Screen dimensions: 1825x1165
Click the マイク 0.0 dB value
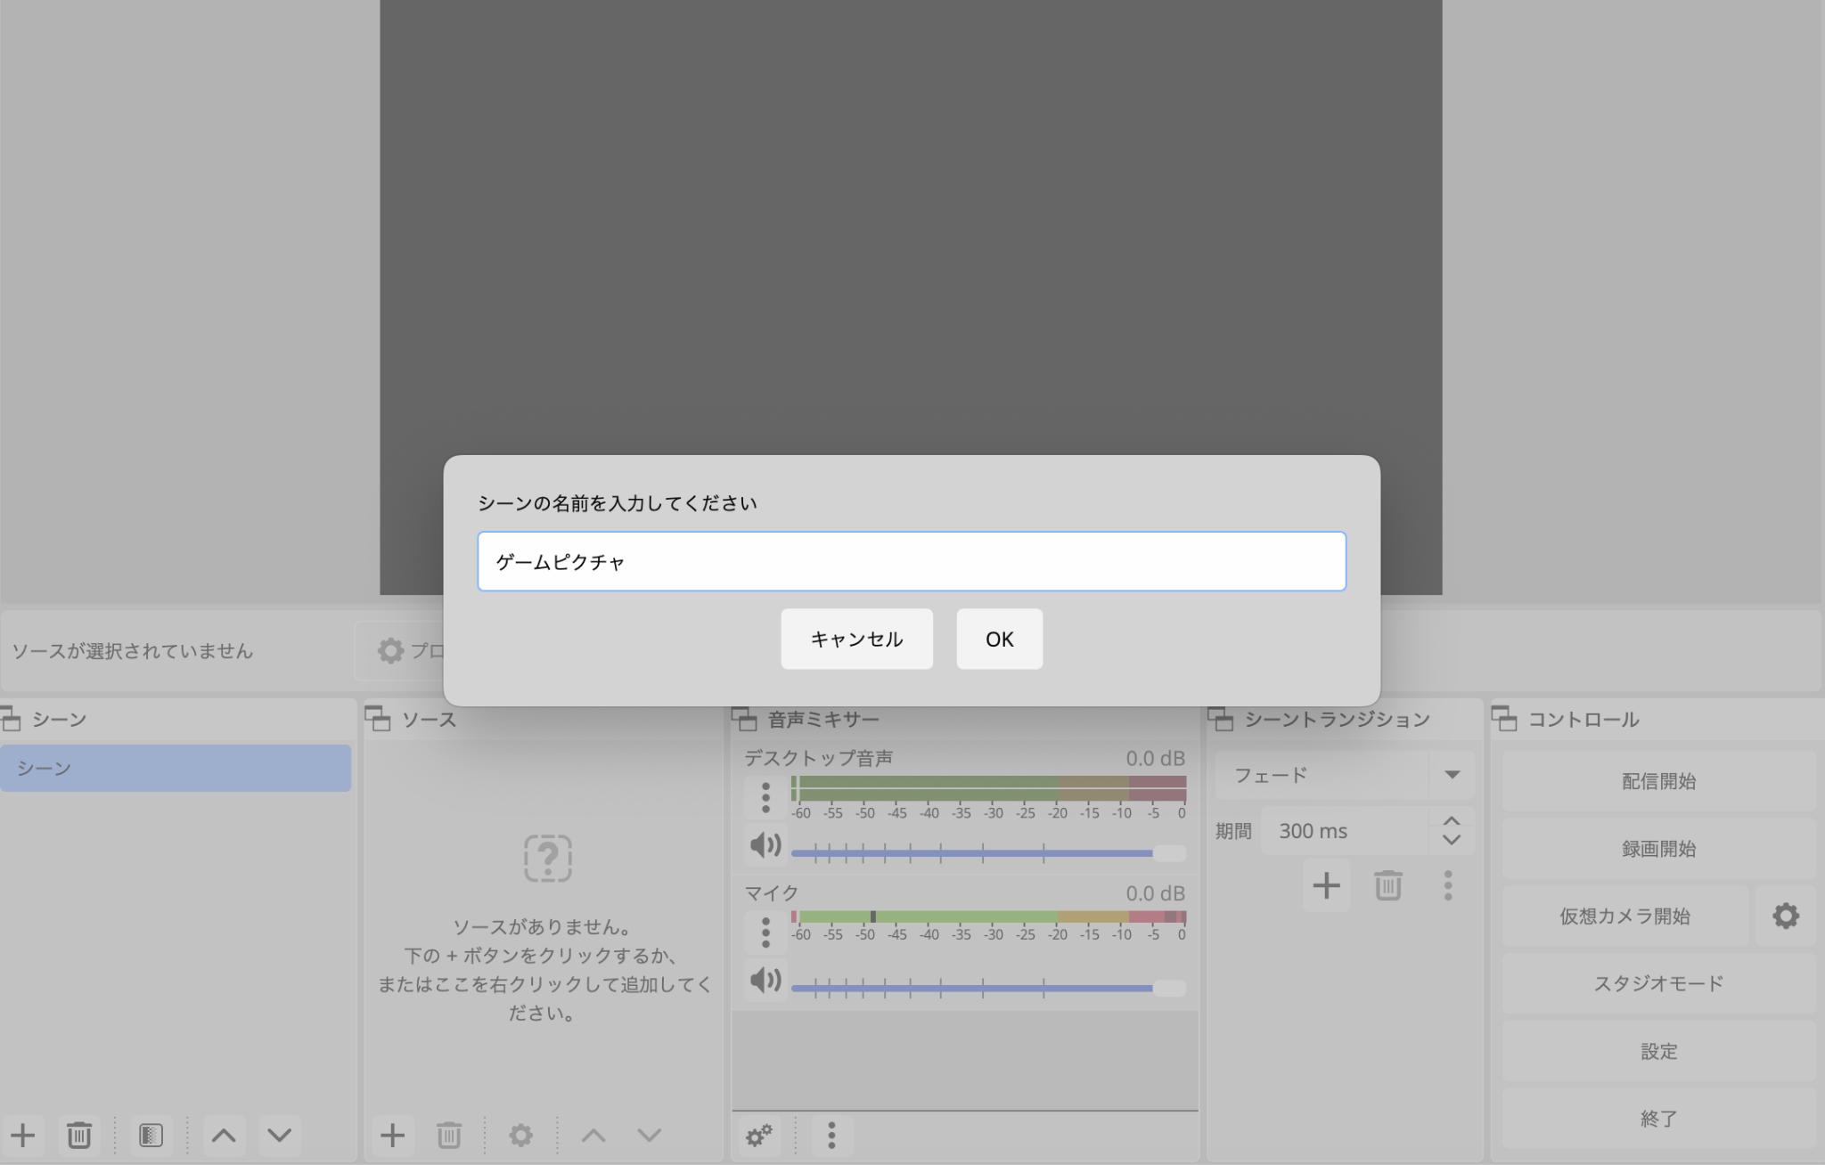click(x=1155, y=892)
